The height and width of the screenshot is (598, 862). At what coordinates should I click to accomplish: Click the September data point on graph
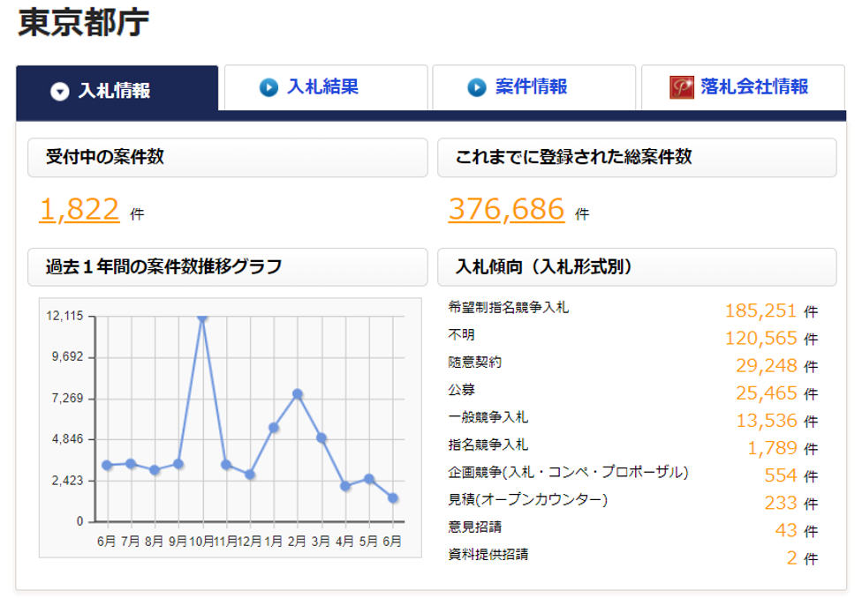tap(178, 464)
